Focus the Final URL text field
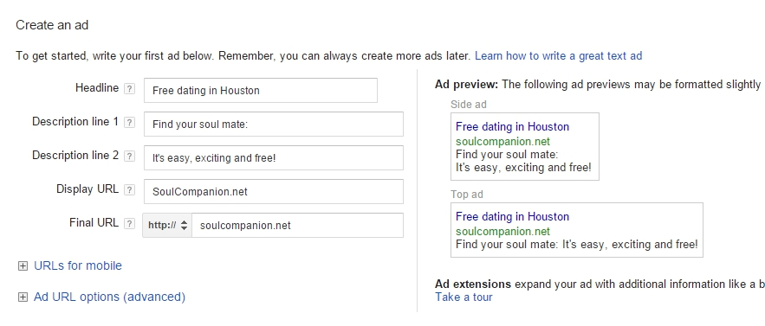The image size is (765, 326). [x=298, y=225]
